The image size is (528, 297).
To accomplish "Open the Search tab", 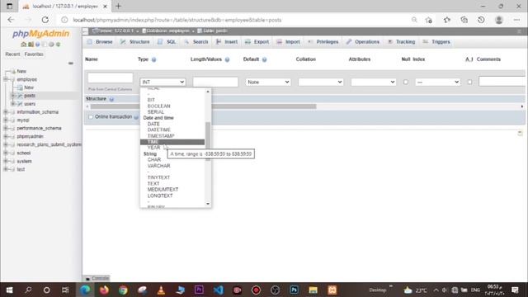I will [196, 42].
